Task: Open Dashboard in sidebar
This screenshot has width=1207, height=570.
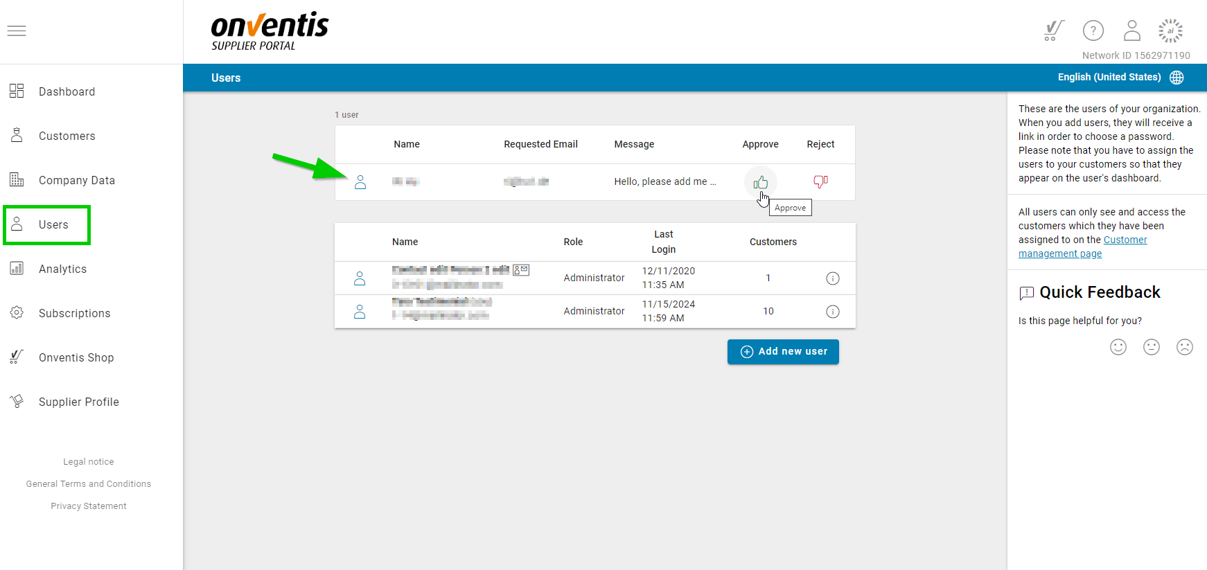Action: coord(67,91)
